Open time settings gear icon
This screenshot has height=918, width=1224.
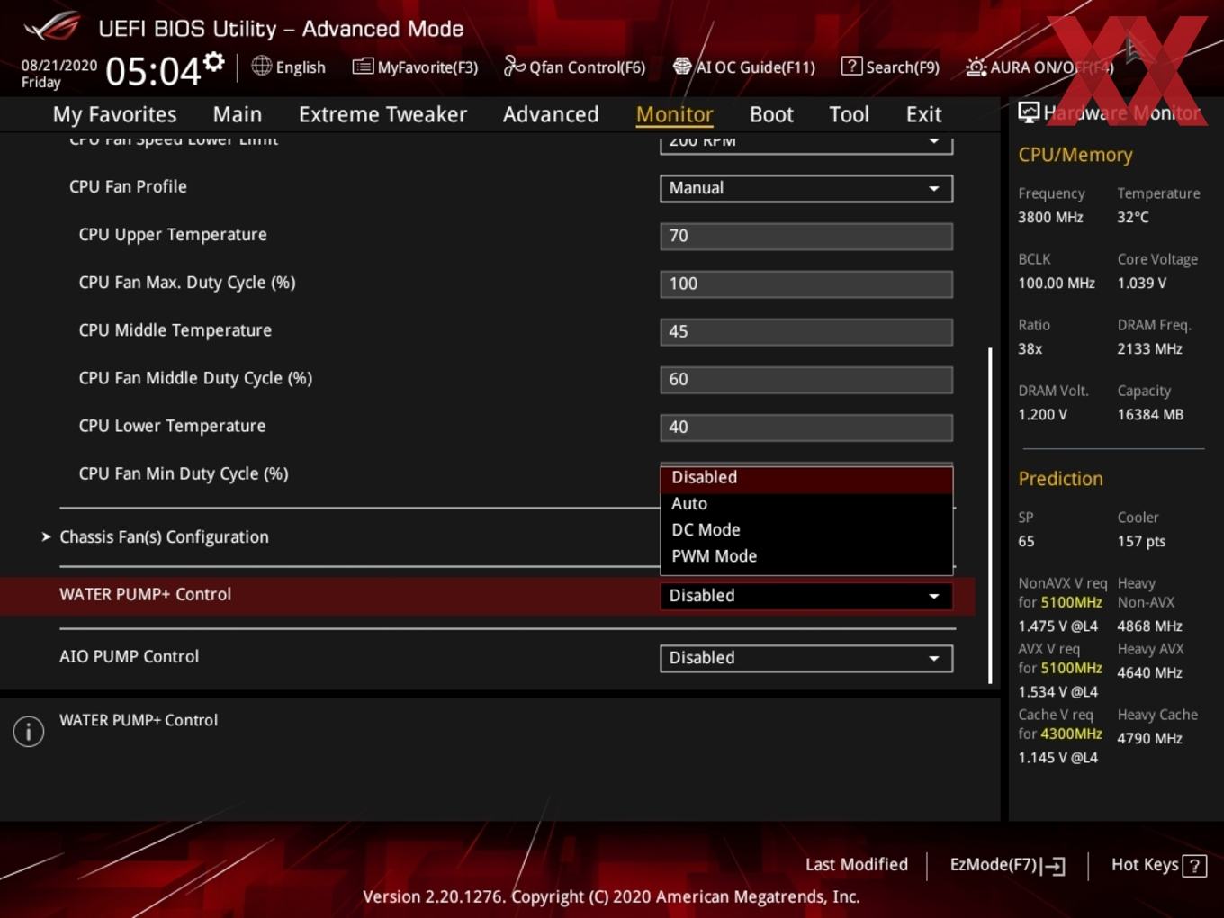click(214, 61)
